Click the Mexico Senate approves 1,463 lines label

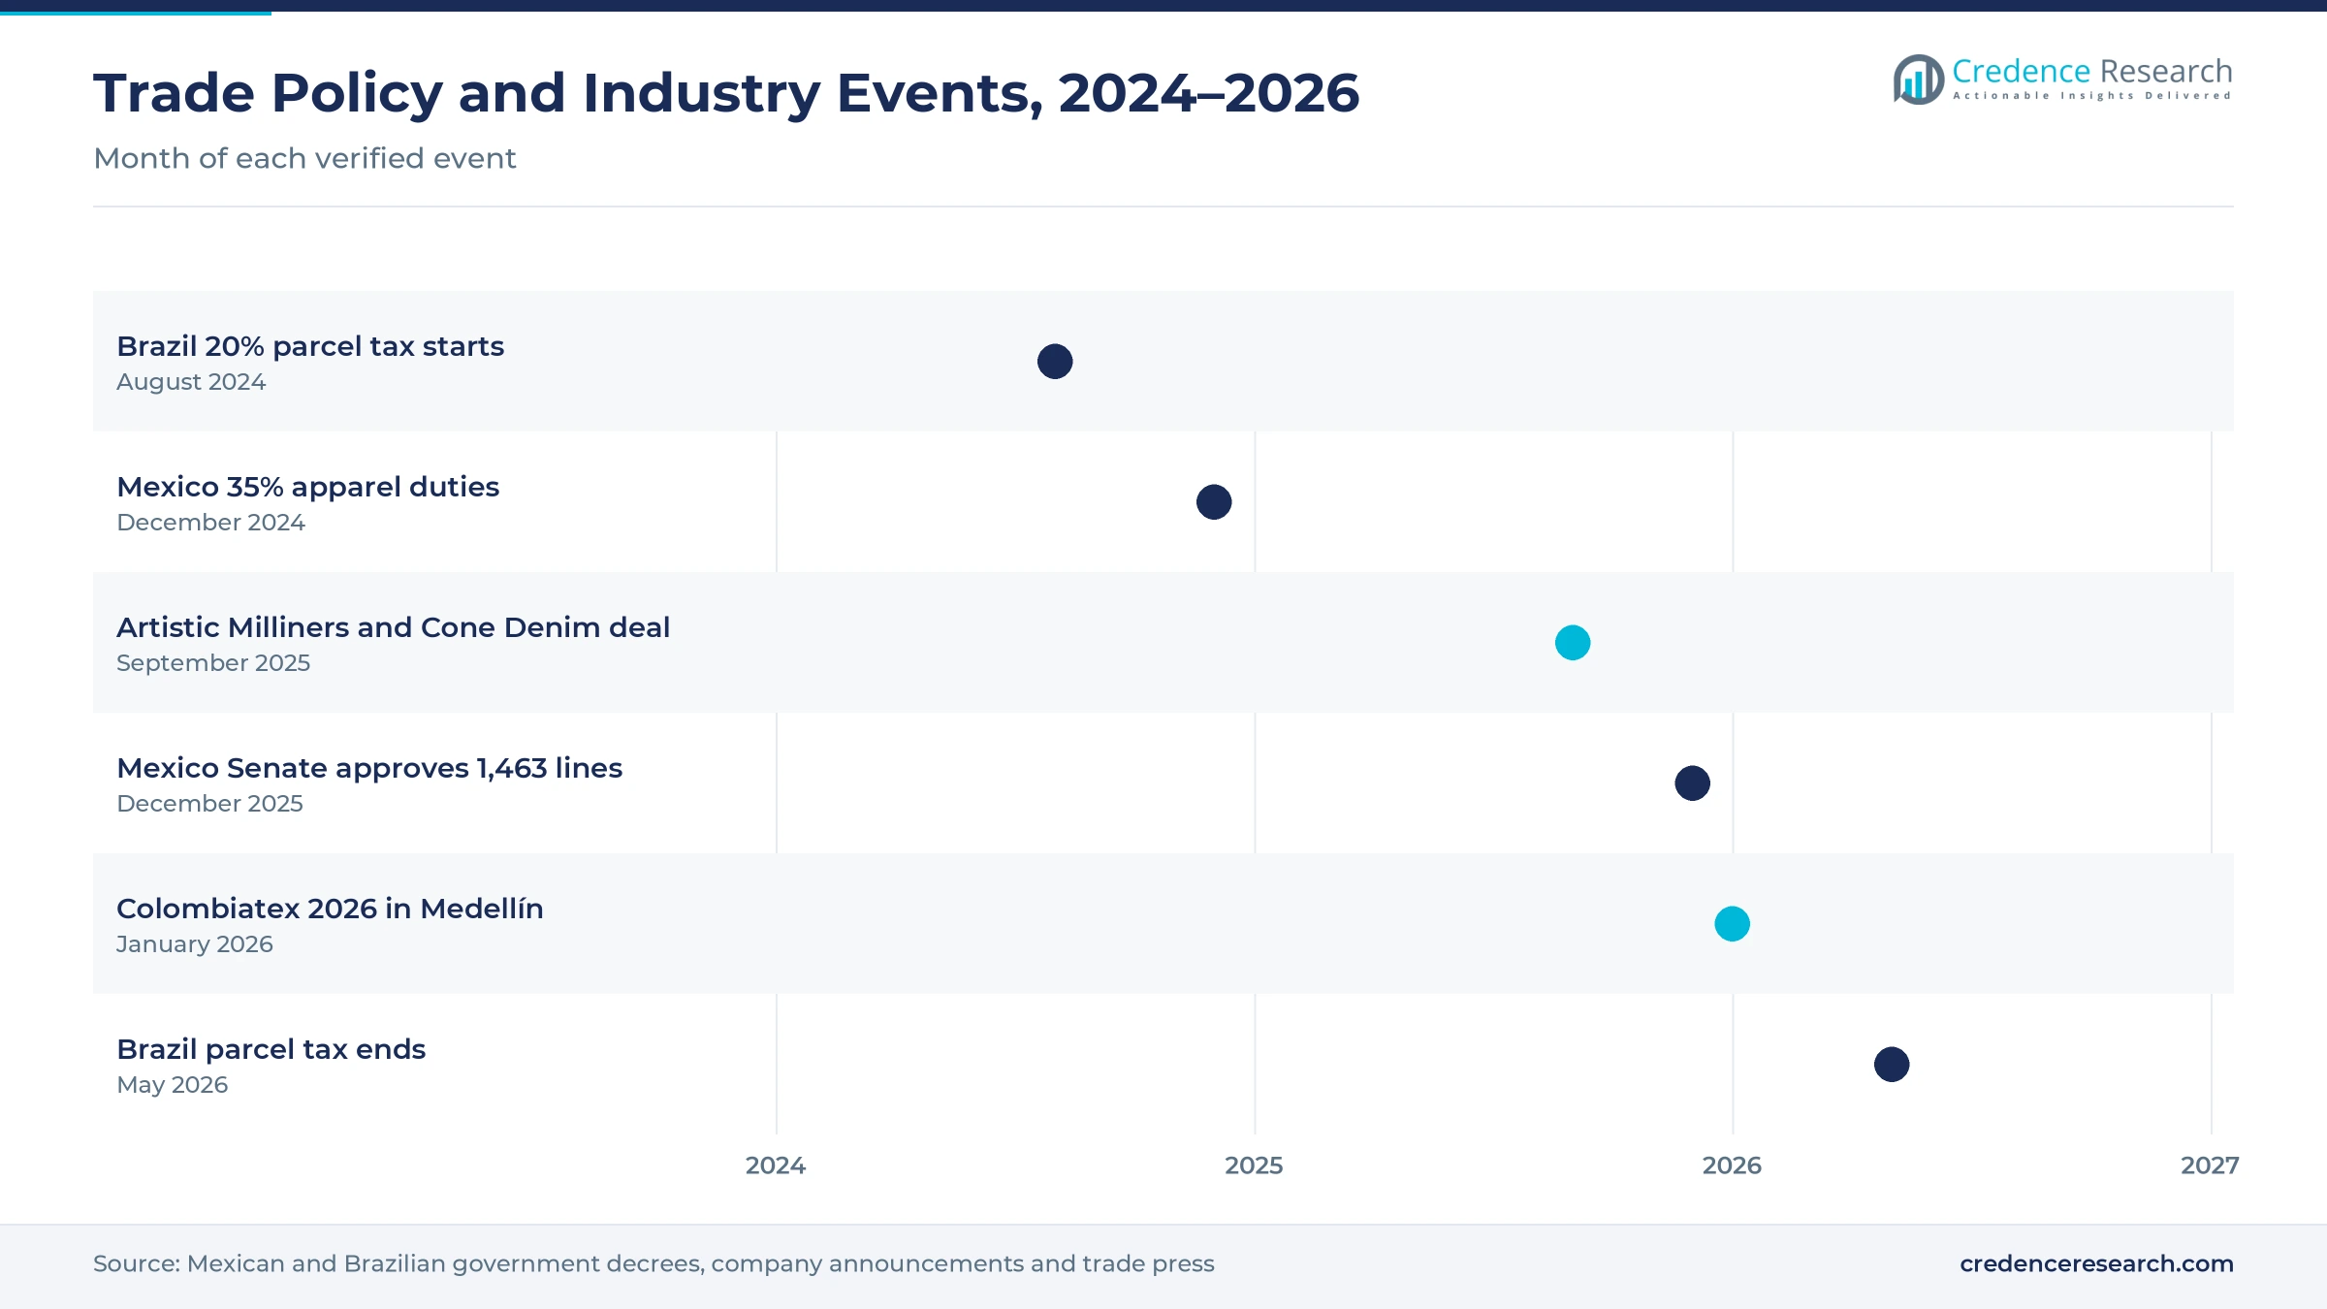[x=369, y=768]
